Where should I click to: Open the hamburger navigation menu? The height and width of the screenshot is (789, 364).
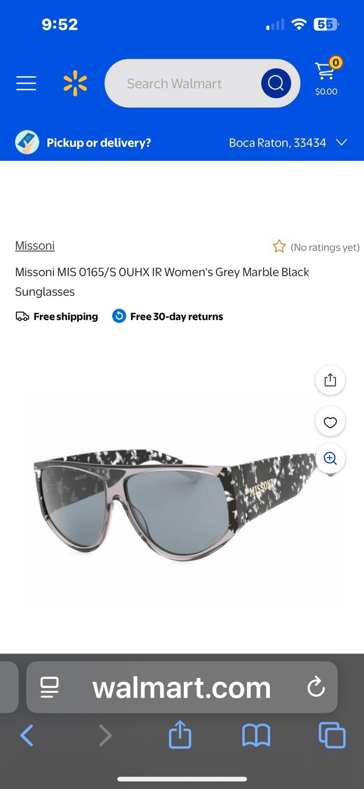pos(26,83)
